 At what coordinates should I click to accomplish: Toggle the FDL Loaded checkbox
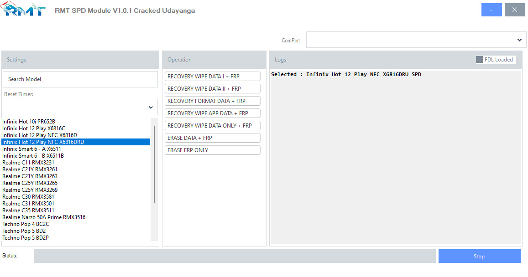[479, 60]
